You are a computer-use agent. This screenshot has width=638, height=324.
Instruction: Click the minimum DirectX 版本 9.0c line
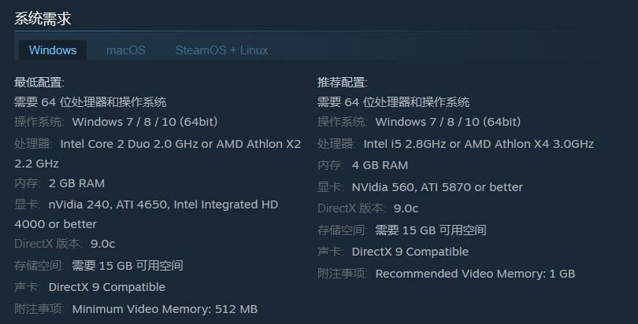65,244
